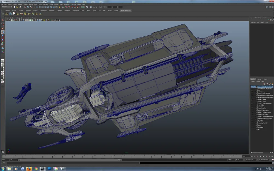Screen dimensions: 274x171
Task: Show the pasted__guns2 layer
Action: [252, 102]
